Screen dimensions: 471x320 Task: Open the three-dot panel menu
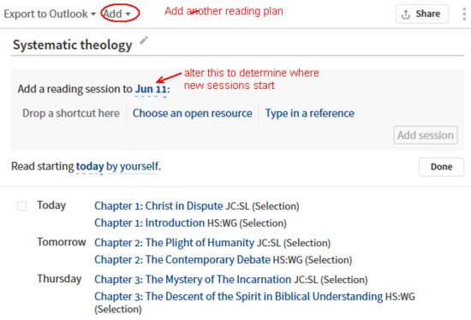[x=464, y=14]
